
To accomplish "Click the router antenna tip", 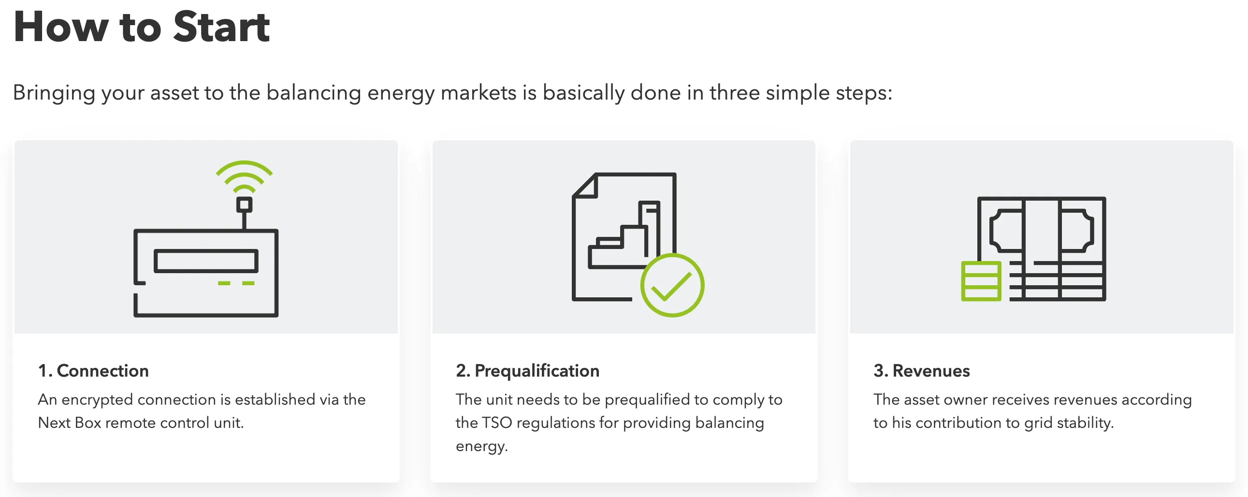I will pos(244,205).
